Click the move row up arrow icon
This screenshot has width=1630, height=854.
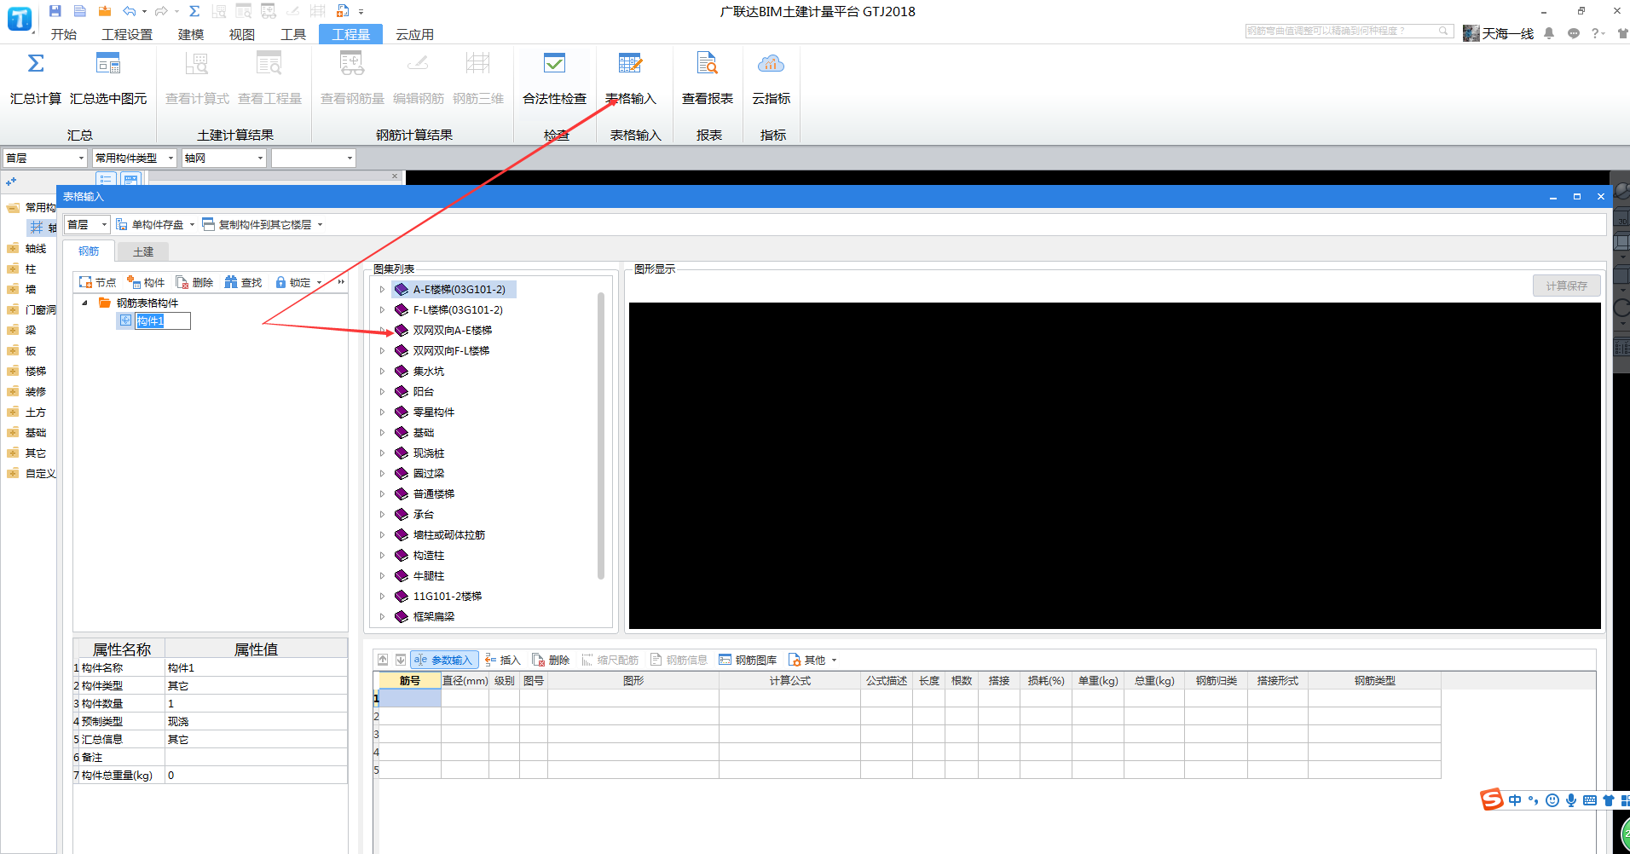tap(383, 660)
